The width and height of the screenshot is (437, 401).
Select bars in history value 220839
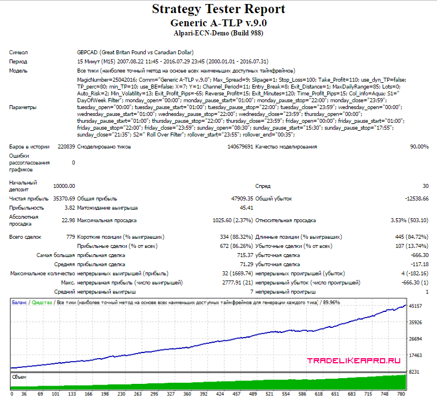pyautogui.click(x=66, y=147)
